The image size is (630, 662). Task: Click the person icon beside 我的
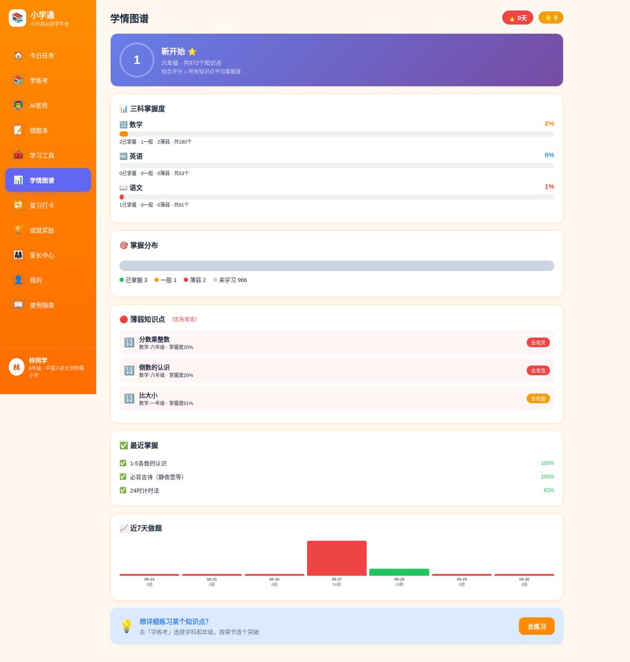(x=18, y=280)
